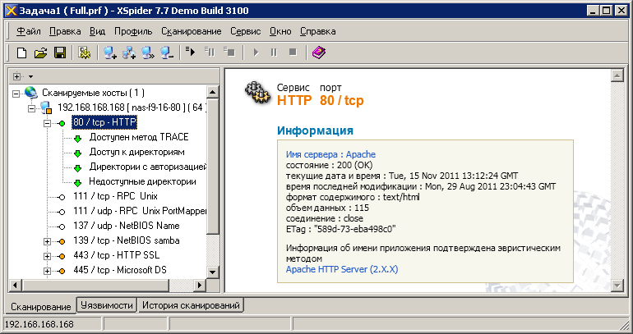The height and width of the screenshot is (334, 633).
Task: Click the green arrow icon beside Директории с авторизацией
Action: pyautogui.click(x=78, y=168)
